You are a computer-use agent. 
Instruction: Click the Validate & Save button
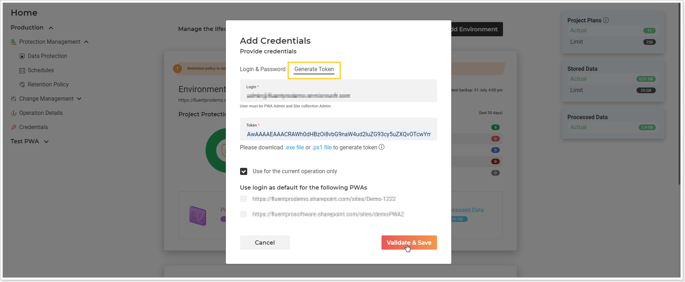point(409,243)
